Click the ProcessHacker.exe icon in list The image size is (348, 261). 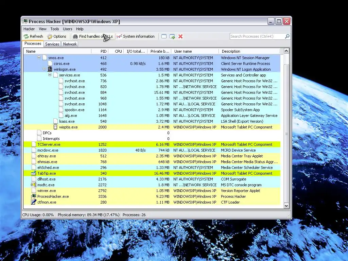pyautogui.click(x=34, y=196)
